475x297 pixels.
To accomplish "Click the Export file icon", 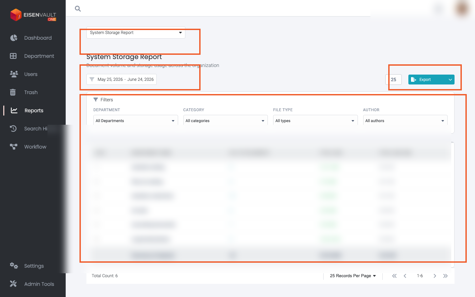I will [x=413, y=80].
